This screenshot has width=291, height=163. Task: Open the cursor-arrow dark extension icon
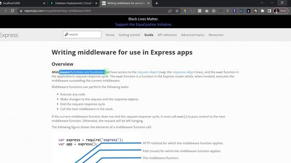tap(249, 11)
